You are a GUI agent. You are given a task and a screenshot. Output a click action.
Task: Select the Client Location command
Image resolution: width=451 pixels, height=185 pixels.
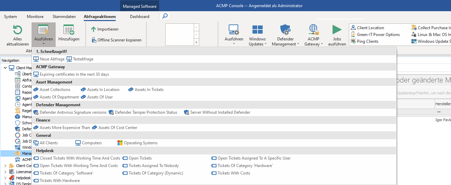coord(367,28)
